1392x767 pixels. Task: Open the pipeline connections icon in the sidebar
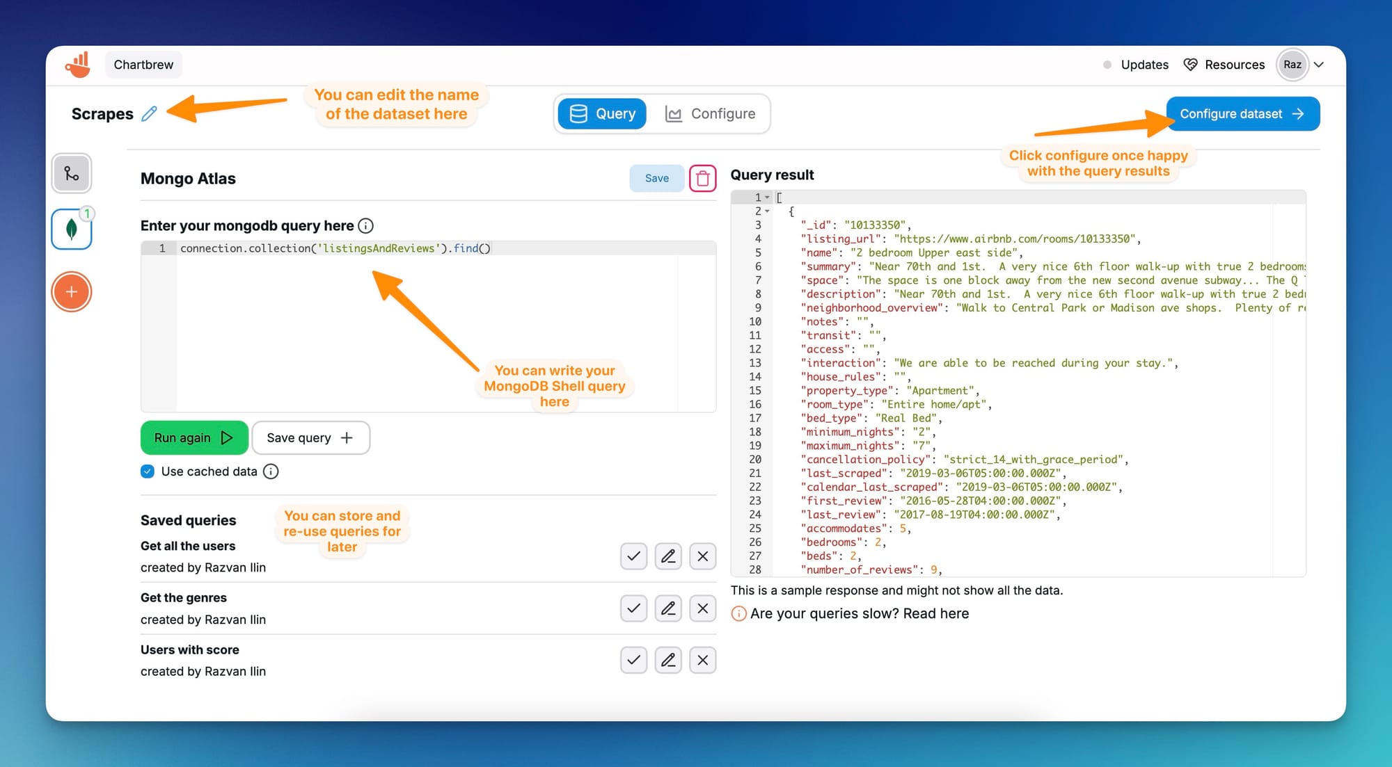coord(71,174)
